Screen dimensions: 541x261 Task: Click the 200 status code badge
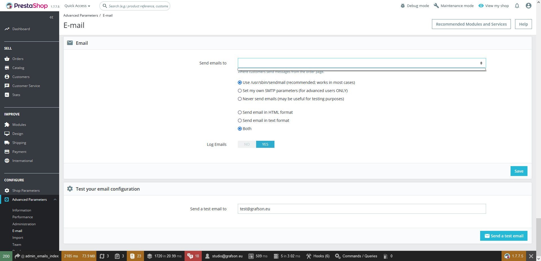[x=6, y=256]
